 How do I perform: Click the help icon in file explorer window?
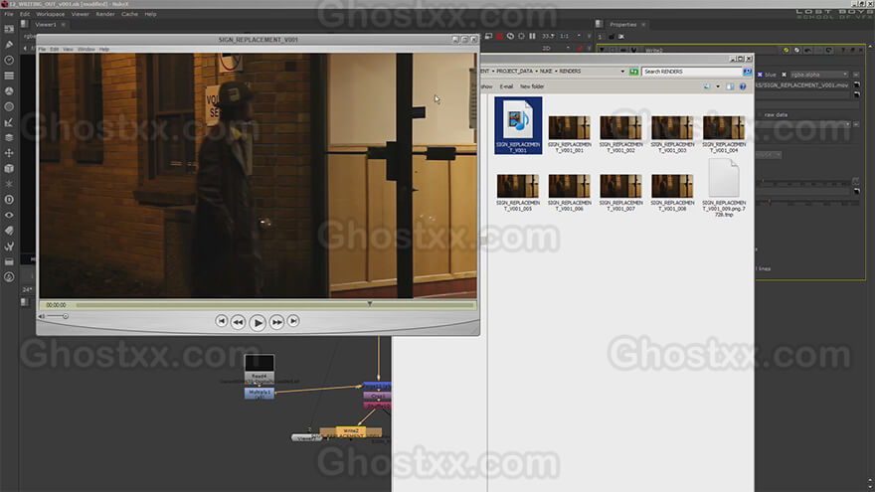point(743,86)
